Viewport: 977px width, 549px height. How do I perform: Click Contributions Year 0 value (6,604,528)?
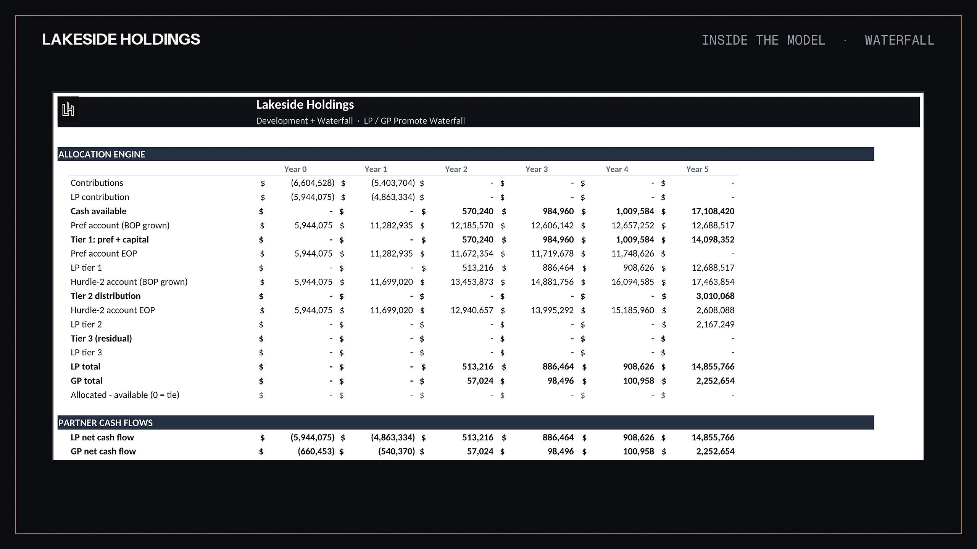(313, 183)
